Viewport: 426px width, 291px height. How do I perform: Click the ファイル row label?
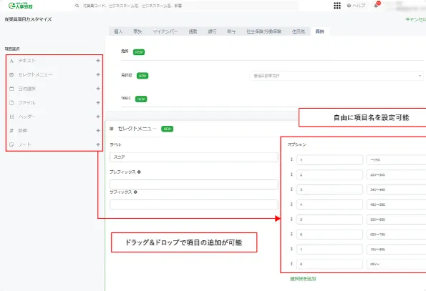coord(26,103)
